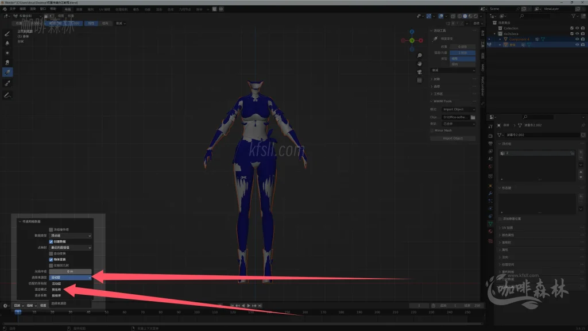Viewport: 588px width, 331px height.
Task: Uncheck the 创建数据 checkbox
Action: click(51, 242)
